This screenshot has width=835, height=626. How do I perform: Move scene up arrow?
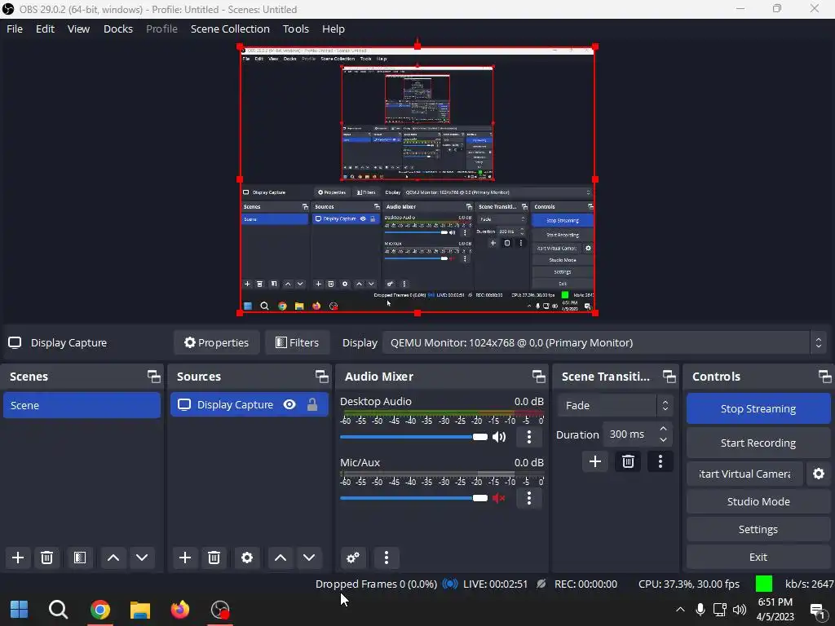coord(113,558)
